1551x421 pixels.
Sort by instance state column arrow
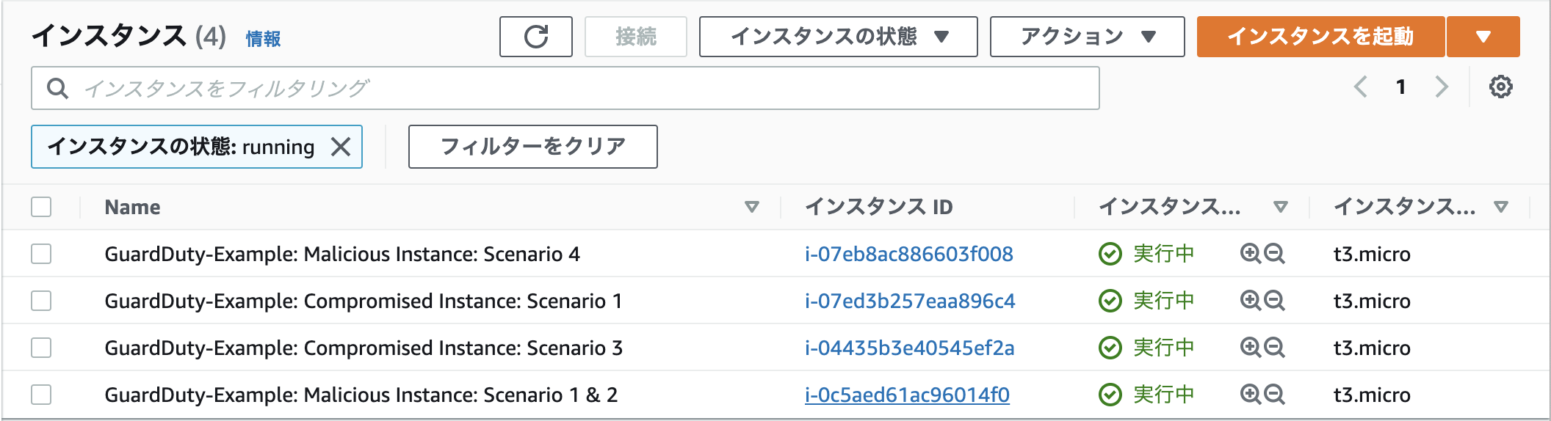tap(1280, 207)
